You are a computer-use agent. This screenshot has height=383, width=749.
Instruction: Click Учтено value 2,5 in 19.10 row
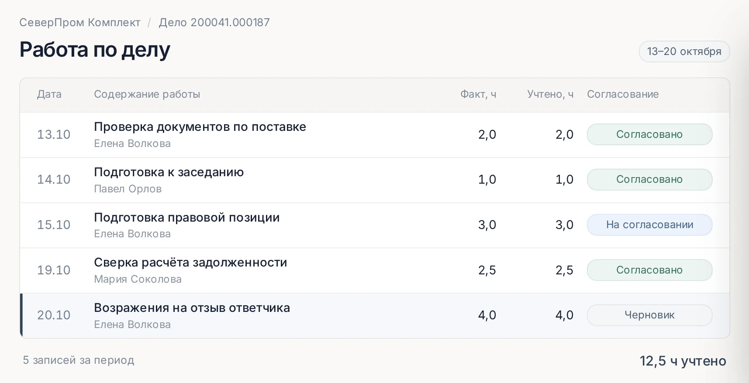(x=564, y=270)
